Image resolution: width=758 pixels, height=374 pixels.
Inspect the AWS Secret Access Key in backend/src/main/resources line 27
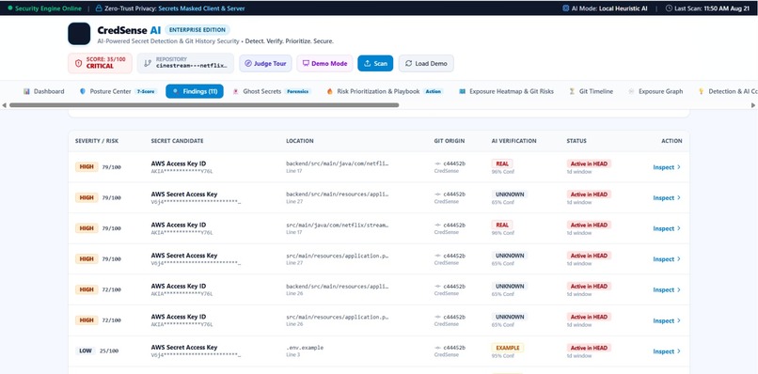(667, 197)
